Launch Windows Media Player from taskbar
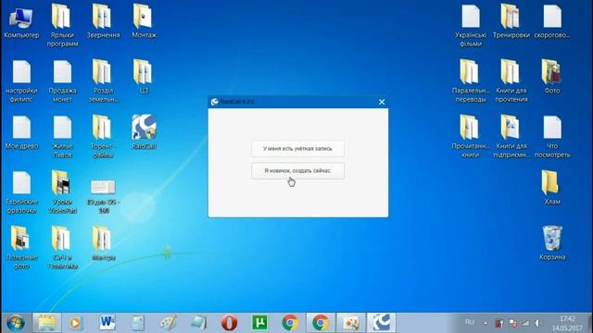This screenshot has width=593, height=333. click(x=75, y=323)
